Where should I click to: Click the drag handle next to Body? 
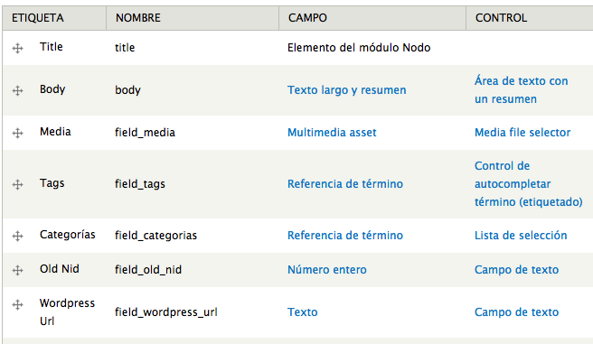(17, 90)
